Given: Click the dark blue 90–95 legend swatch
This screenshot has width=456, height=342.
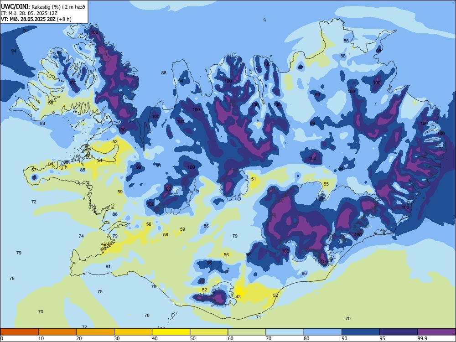Looking at the screenshot, I should (361, 332).
